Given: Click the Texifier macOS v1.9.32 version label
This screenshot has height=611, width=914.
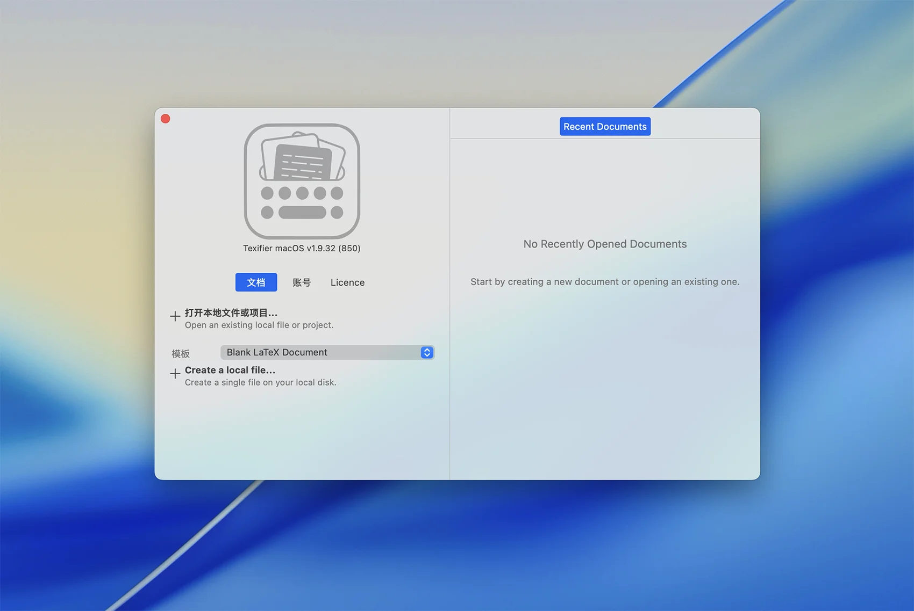Looking at the screenshot, I should click(302, 248).
